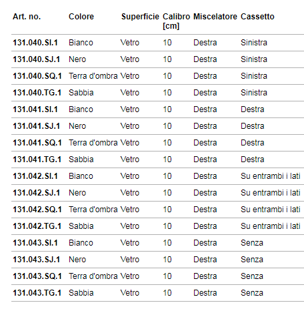Open article 131.041.SI.1
The image size is (304, 311).
click(35, 109)
